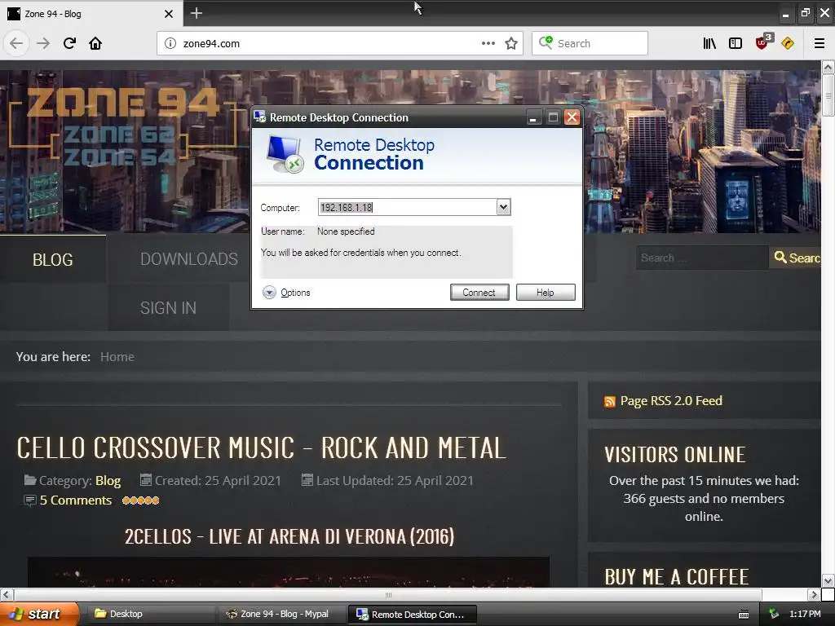Viewport: 835px width, 626px height.
Task: Click the five-dot rating indicator
Action: pos(140,500)
